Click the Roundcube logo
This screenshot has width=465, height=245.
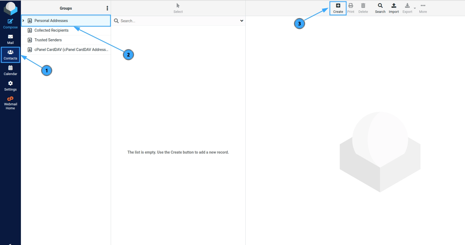click(x=10, y=8)
